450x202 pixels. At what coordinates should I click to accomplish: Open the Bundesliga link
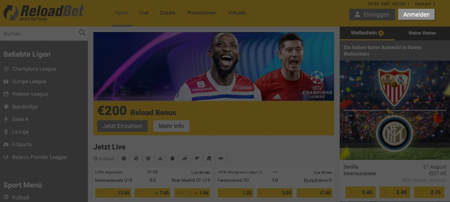[25, 107]
